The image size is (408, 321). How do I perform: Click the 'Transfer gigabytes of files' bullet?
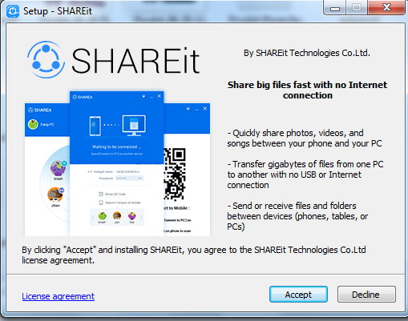click(x=305, y=175)
